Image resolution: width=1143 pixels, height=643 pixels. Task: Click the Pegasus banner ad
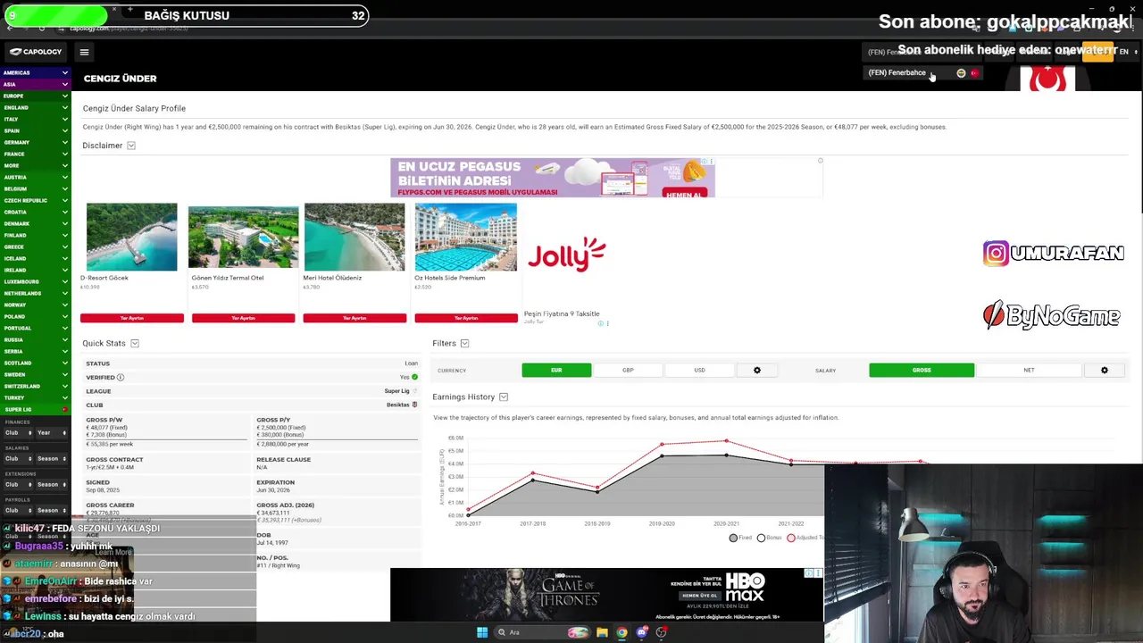pos(553,178)
